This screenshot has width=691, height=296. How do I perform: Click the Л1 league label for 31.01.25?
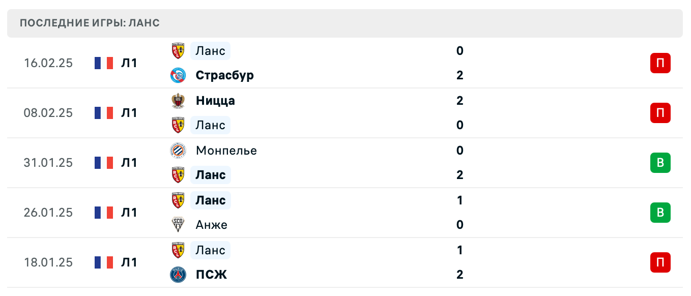[129, 163]
